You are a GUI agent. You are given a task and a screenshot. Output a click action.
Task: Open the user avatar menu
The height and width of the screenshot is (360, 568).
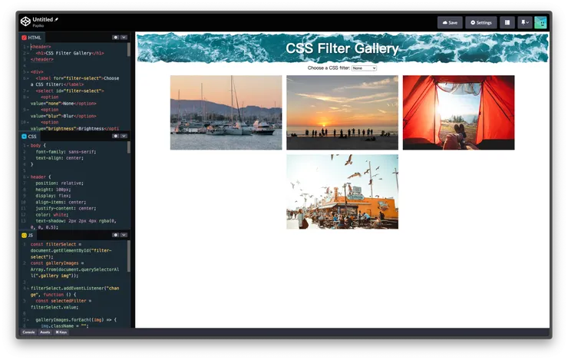tap(540, 22)
